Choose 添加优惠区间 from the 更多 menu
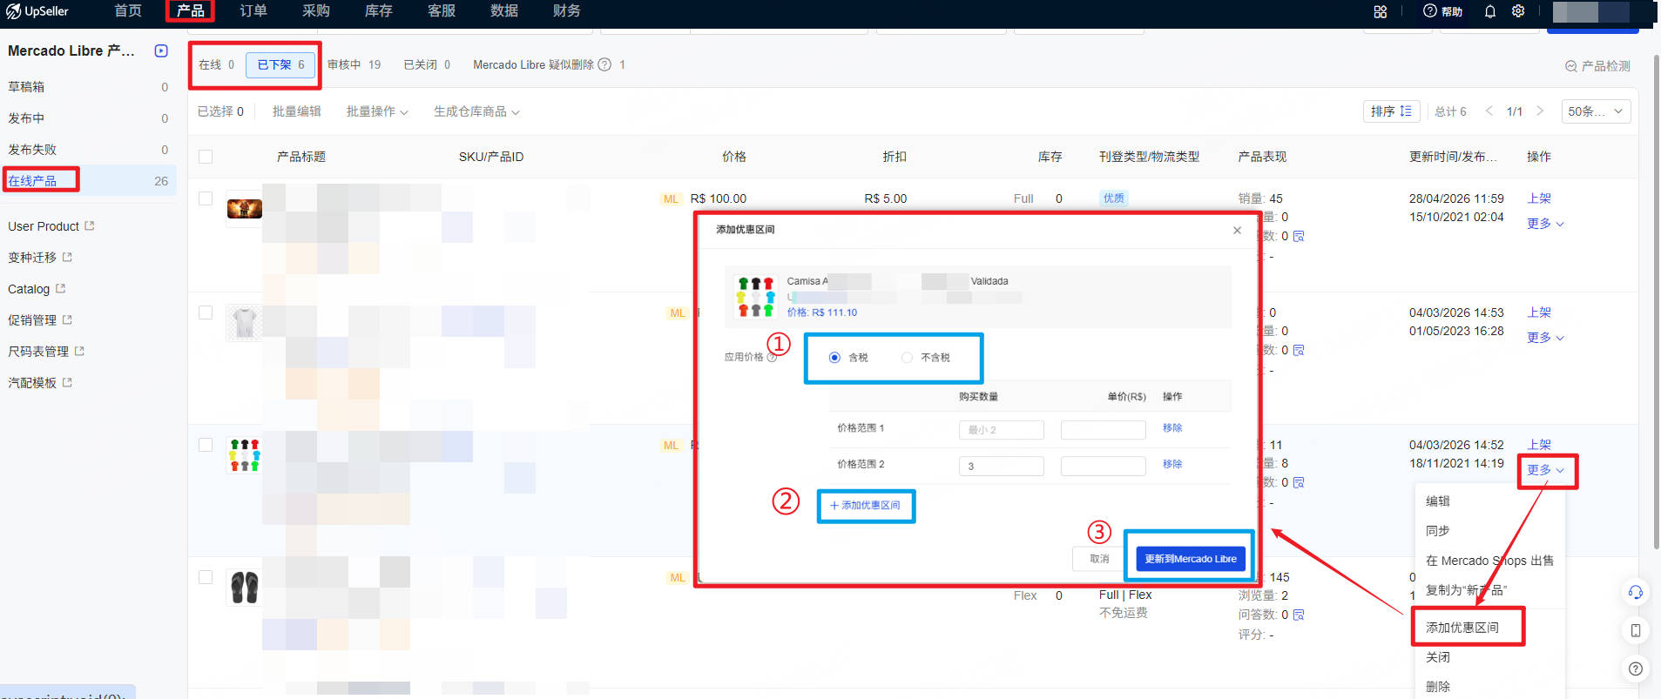This screenshot has height=699, width=1661. coord(1462,628)
